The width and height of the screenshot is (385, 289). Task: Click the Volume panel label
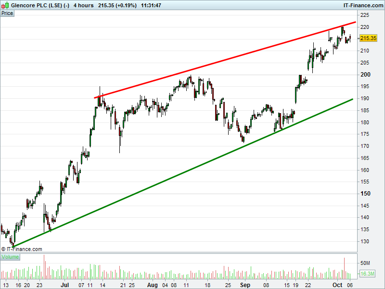pos(10,257)
